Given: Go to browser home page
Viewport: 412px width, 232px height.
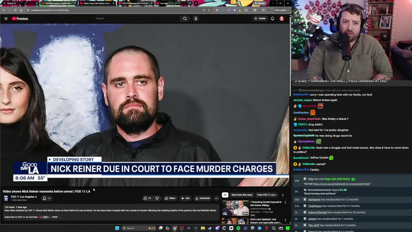Looking at the screenshot, I should (21, 10).
